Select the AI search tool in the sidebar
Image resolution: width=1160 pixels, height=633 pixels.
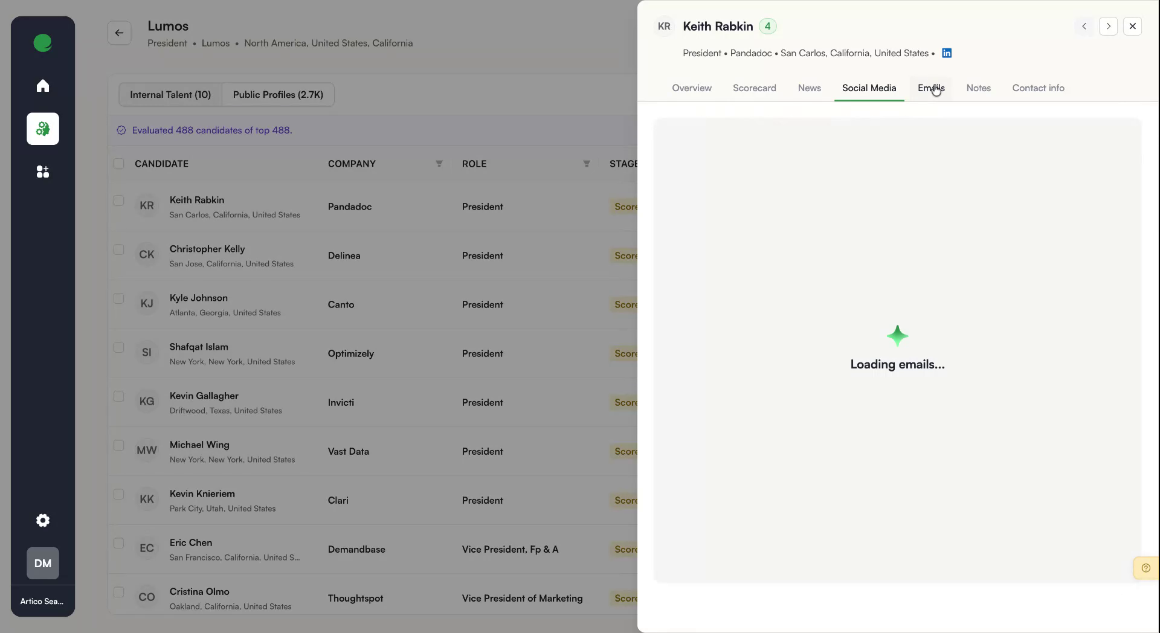tap(42, 129)
